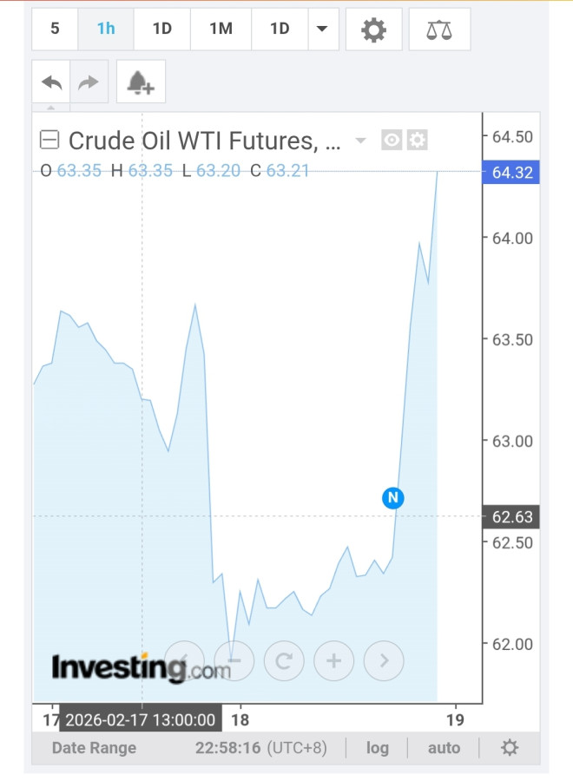573x781 pixels.
Task: Switch to the 1M interval
Action: pyautogui.click(x=221, y=29)
